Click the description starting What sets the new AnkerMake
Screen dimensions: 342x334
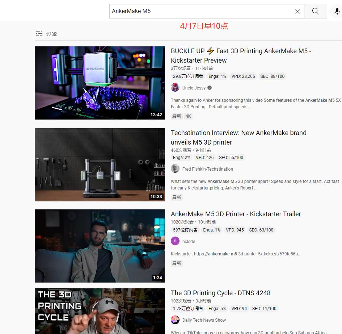click(x=255, y=185)
